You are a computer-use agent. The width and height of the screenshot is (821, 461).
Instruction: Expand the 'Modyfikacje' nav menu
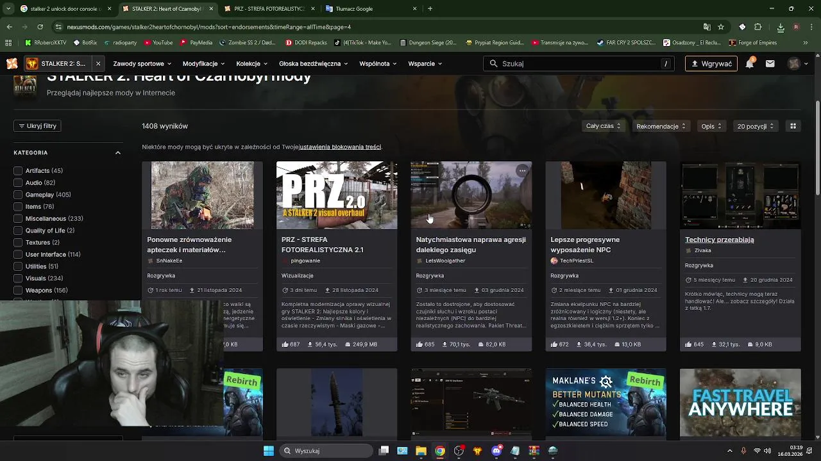tap(204, 63)
